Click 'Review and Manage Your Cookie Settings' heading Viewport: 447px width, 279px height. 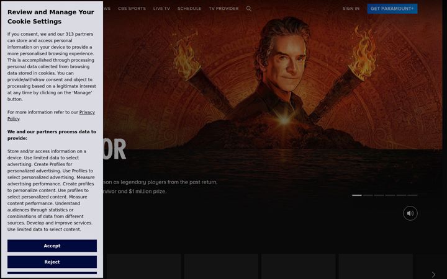point(51,17)
